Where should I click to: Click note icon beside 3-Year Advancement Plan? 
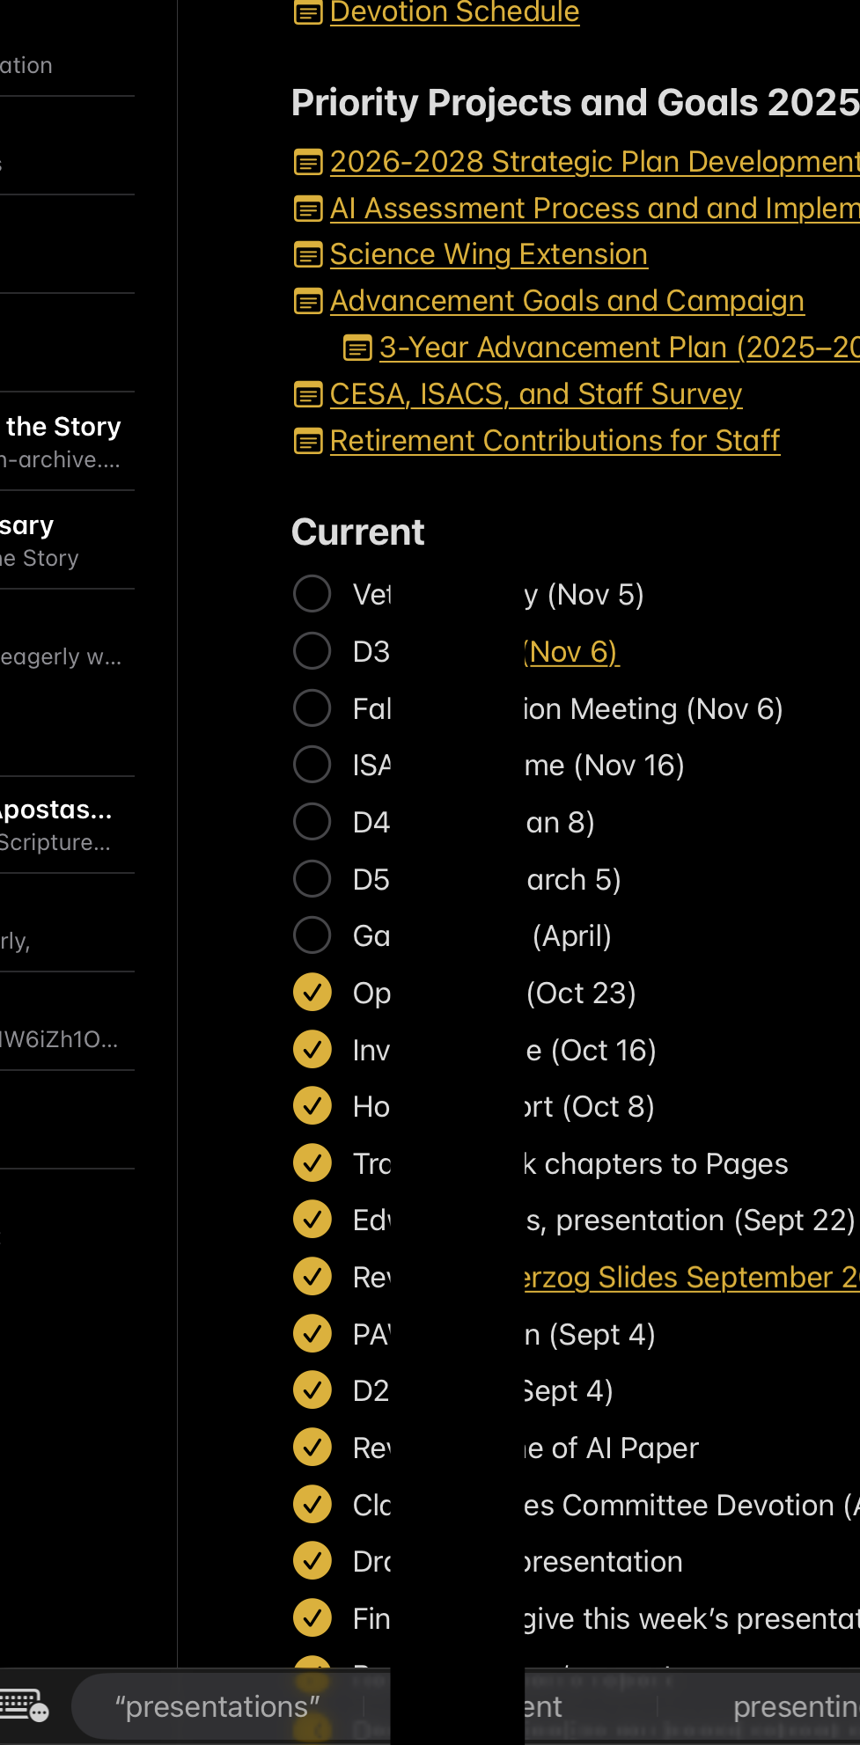pyautogui.click(x=356, y=348)
